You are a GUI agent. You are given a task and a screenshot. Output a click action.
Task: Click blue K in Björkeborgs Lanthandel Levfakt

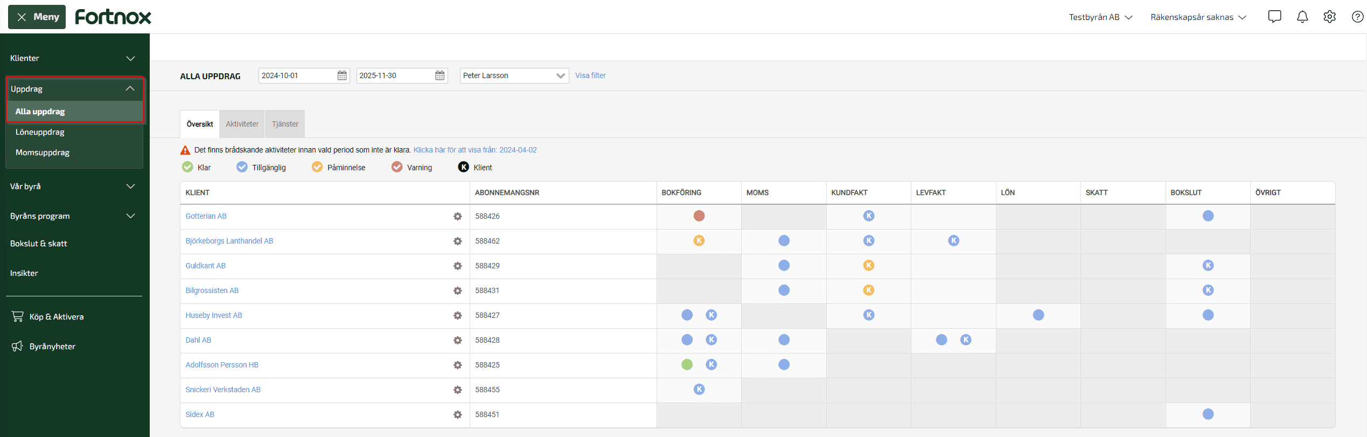(x=954, y=241)
